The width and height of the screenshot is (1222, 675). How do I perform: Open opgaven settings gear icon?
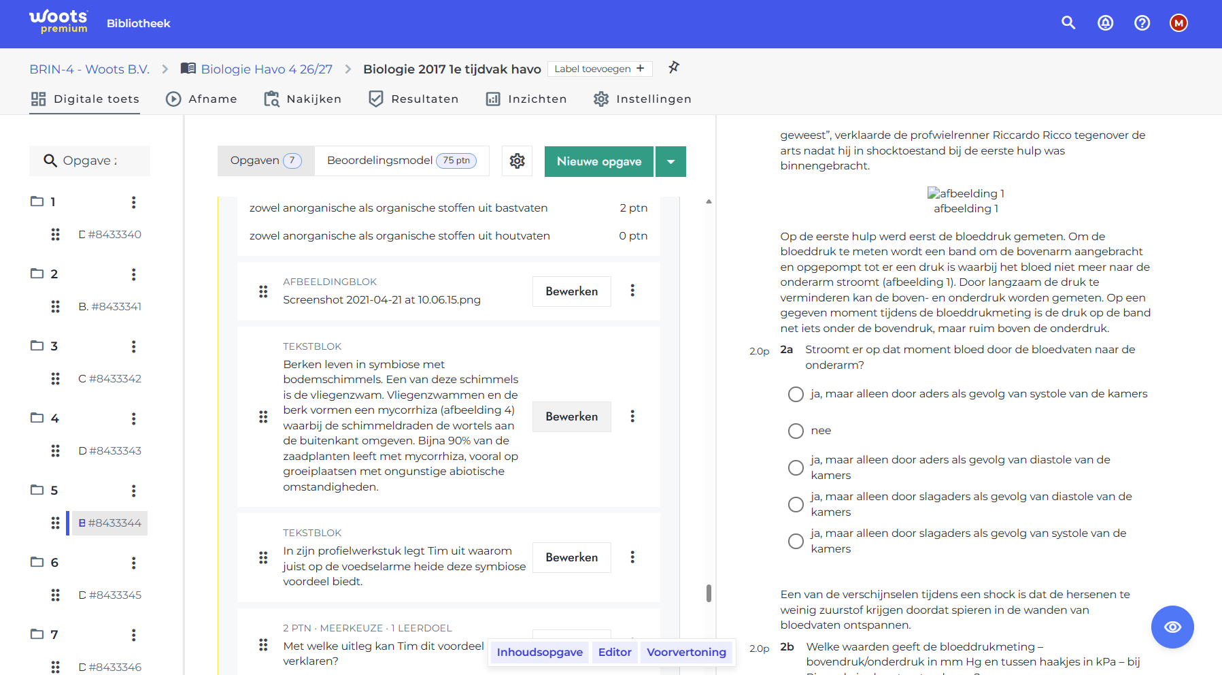517,161
